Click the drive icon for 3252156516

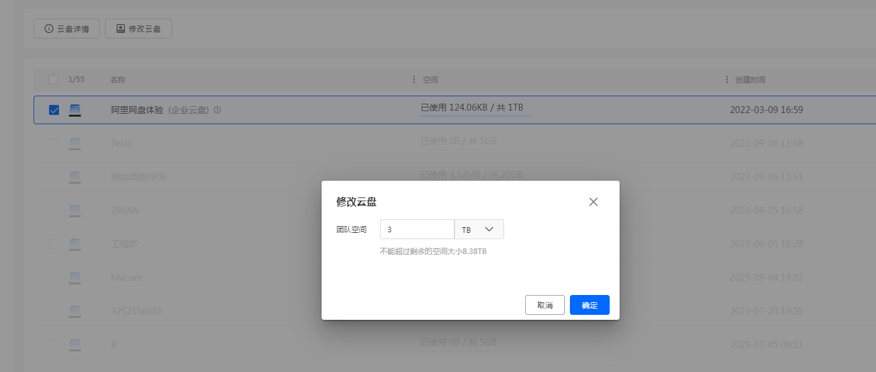(x=75, y=311)
